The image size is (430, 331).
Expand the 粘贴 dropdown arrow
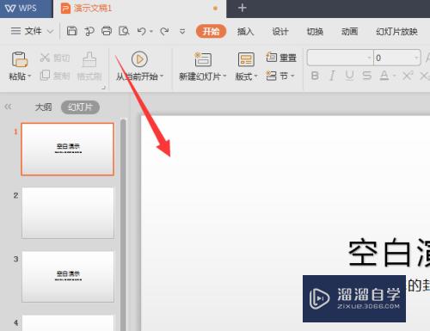[x=29, y=77]
